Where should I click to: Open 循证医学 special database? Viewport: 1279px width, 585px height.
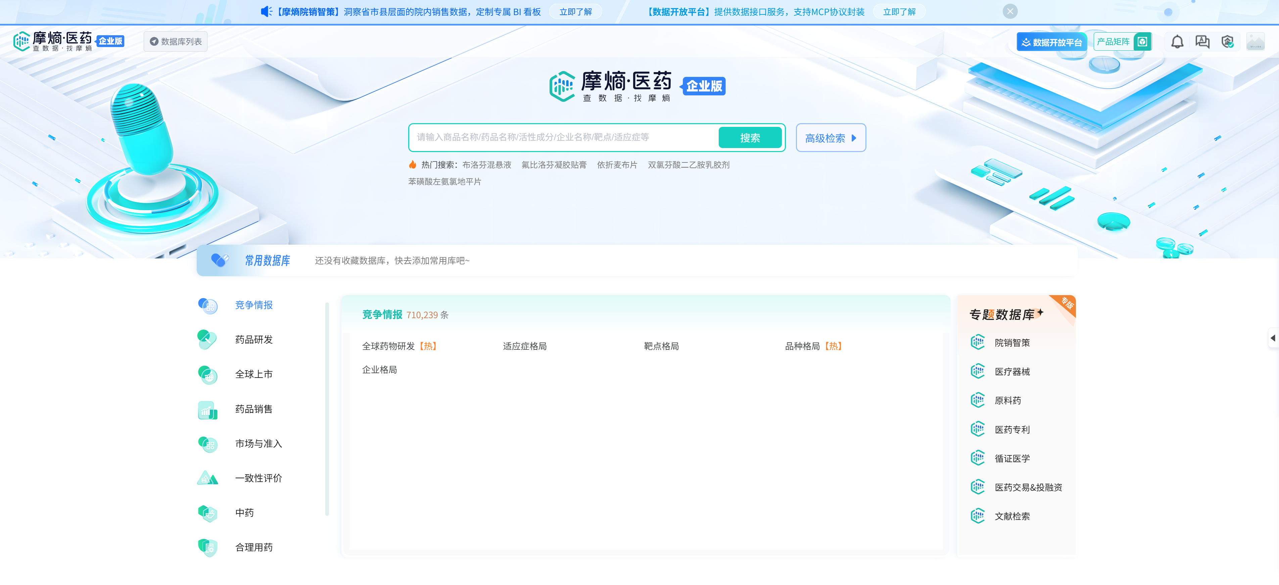(1012, 459)
